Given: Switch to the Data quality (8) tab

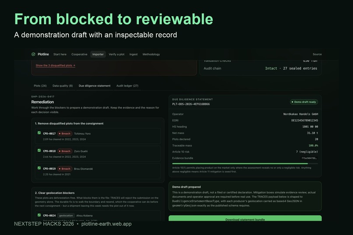Looking at the screenshot, I should [63, 86].
